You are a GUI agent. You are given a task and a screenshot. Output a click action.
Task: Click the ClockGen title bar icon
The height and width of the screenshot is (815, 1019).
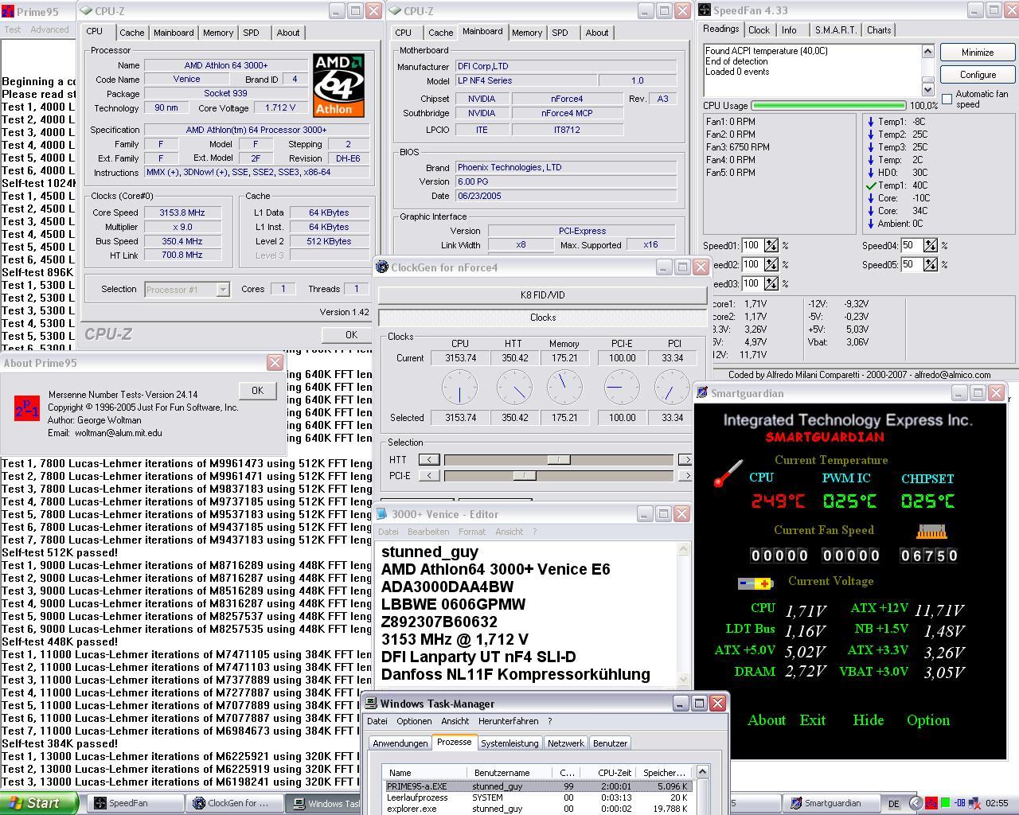click(382, 267)
